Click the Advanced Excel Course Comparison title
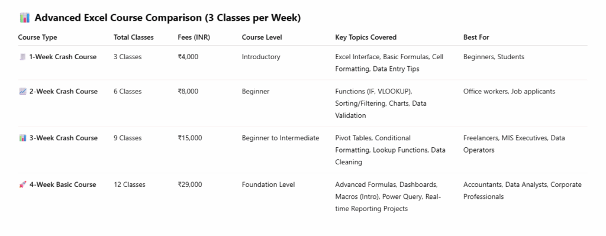Image resolution: width=606 pixels, height=236 pixels. click(167, 18)
